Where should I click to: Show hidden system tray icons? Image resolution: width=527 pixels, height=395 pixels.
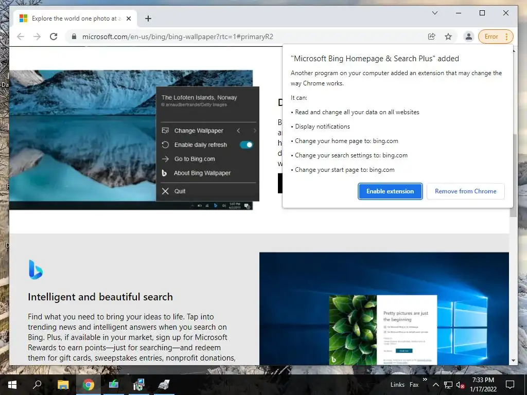pos(435,385)
